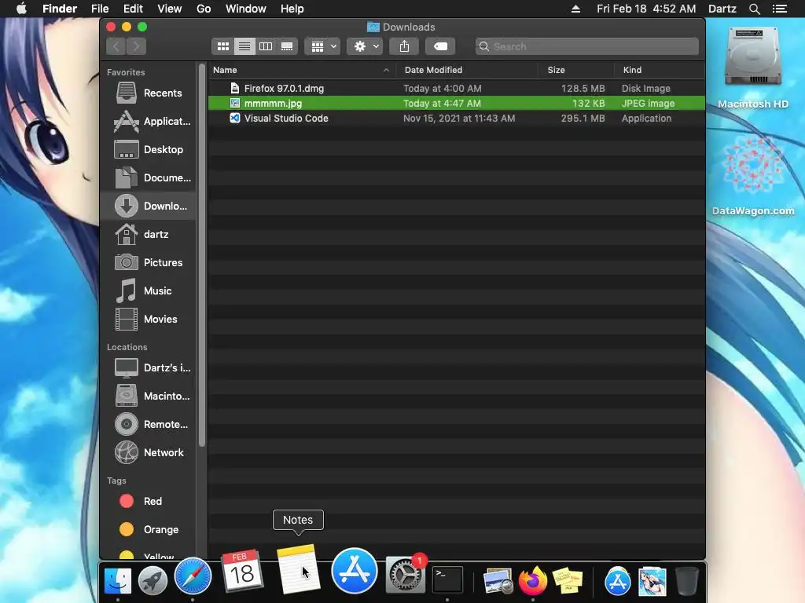Screen dimensions: 805x603
Task: Open the Help menu
Action: (292, 9)
